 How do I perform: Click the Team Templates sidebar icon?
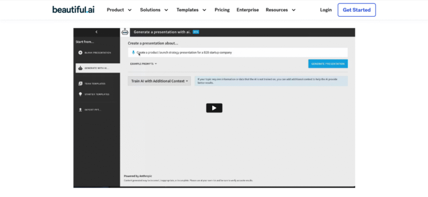point(80,83)
